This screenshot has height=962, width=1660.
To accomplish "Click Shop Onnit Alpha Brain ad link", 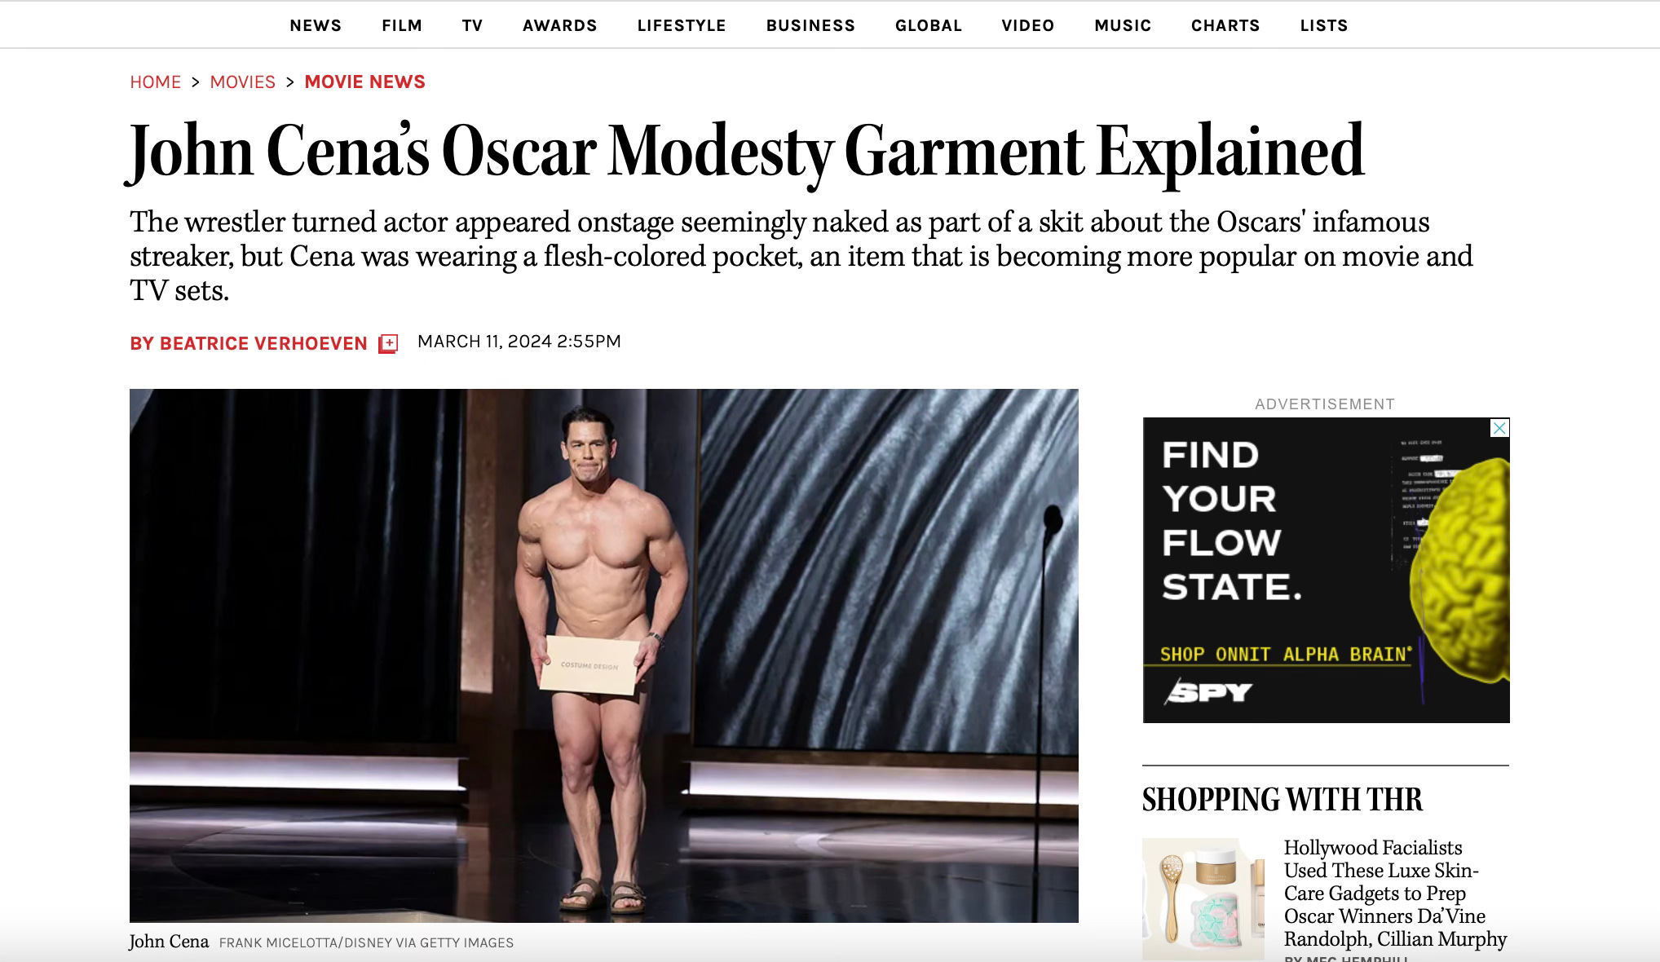I will tap(1285, 655).
